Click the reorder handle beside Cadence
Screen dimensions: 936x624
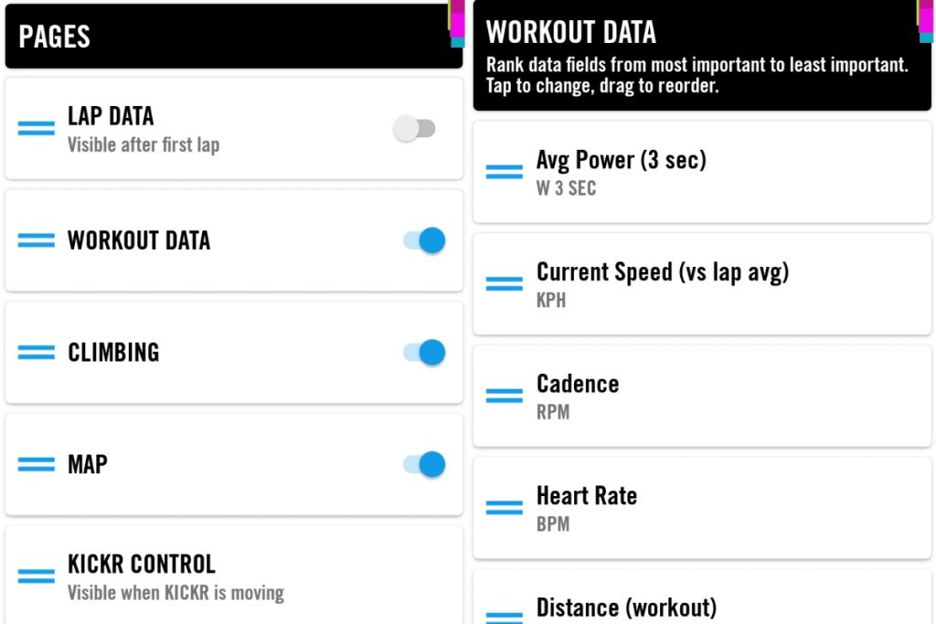tap(505, 396)
